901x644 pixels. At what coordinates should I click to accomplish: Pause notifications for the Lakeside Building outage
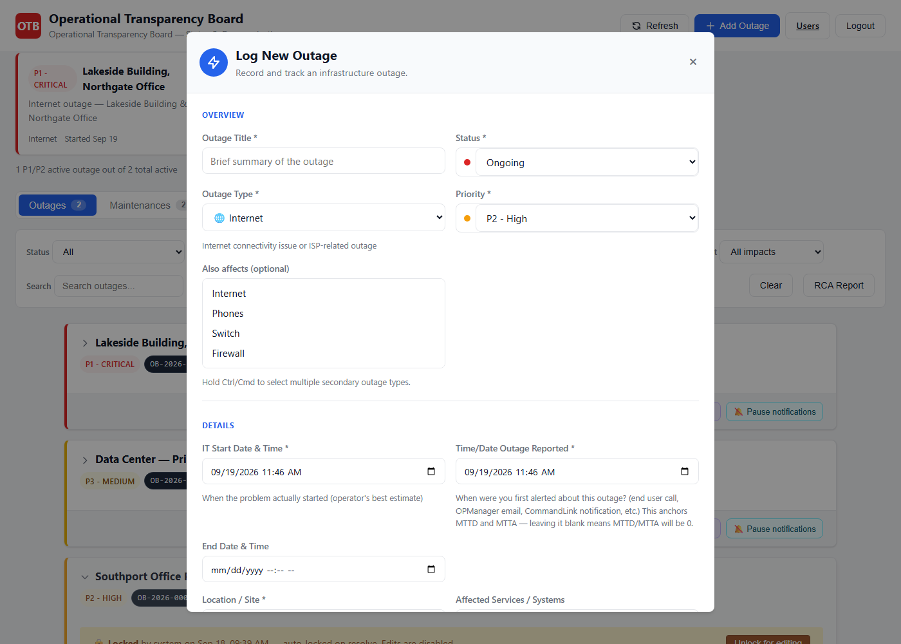tap(774, 412)
